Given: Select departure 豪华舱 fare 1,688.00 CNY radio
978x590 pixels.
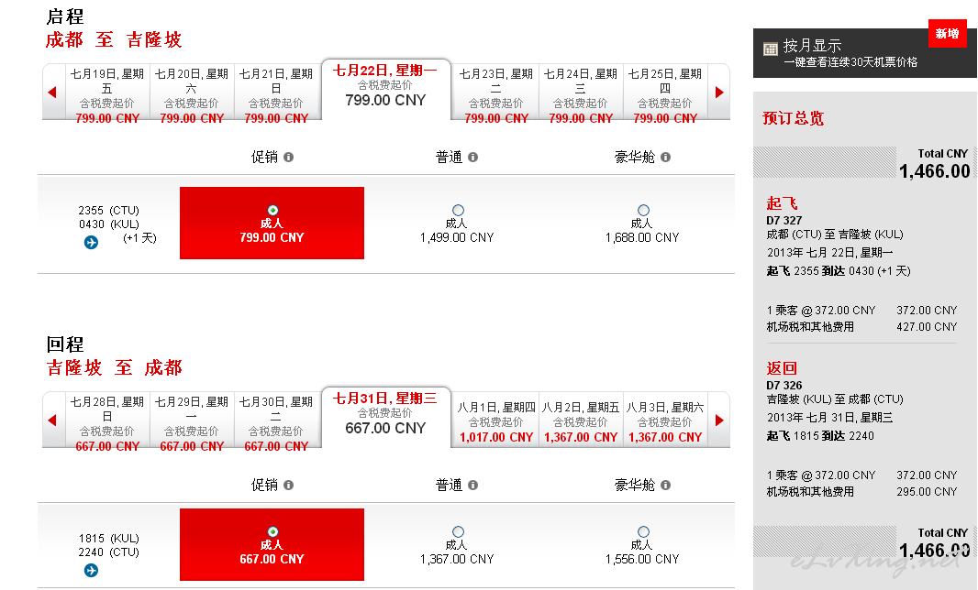Looking at the screenshot, I should tap(644, 210).
